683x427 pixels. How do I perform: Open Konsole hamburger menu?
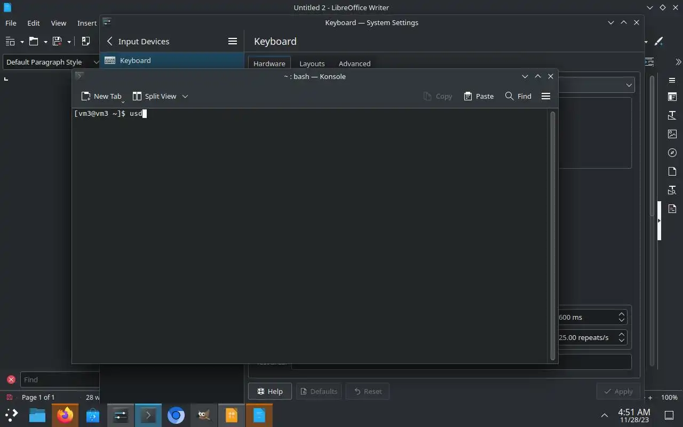click(x=545, y=96)
